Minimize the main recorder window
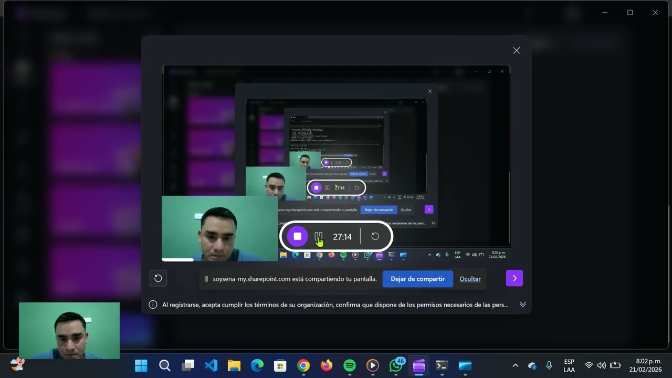 coord(605,13)
